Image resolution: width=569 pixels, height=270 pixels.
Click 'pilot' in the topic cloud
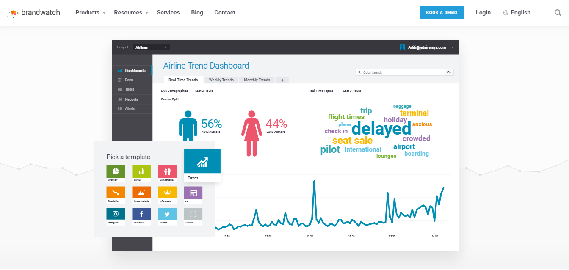coord(330,149)
